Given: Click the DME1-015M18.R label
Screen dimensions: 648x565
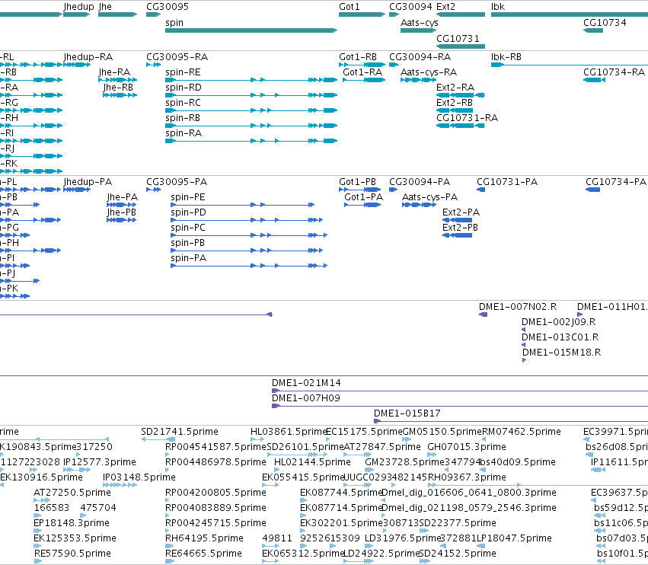Looking at the screenshot, I should [x=562, y=353].
